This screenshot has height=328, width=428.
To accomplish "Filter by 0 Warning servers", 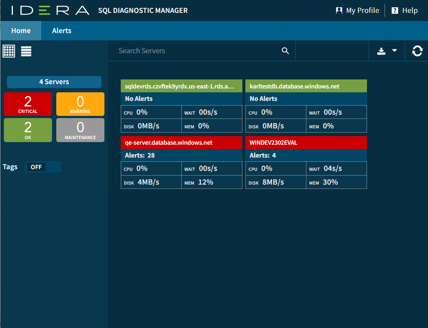I will [80, 104].
